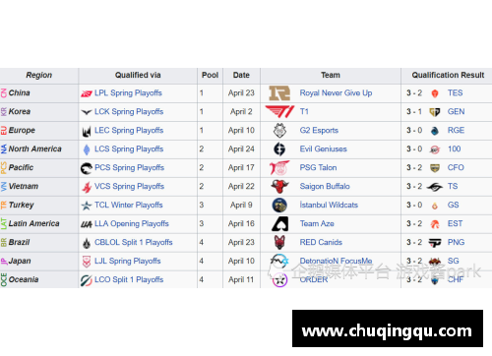This screenshot has height=356, width=492.
Task: Click the Saigon Buffalo bull logo
Action: tap(279, 187)
